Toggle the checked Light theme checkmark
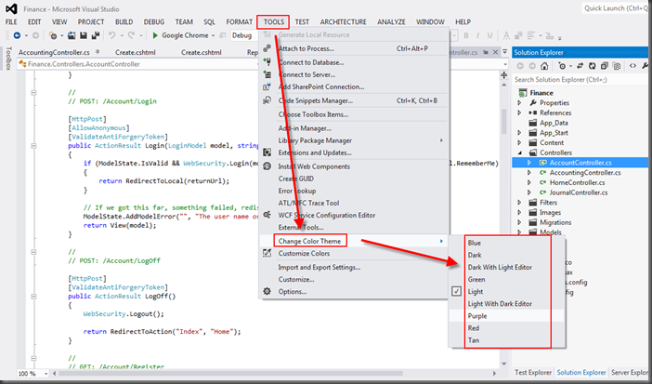652x384 pixels. tap(457, 292)
